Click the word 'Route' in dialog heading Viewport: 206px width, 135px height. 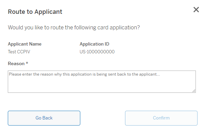(x=17, y=12)
